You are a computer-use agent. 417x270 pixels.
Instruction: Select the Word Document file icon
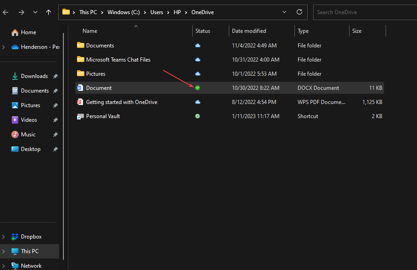[81, 88]
